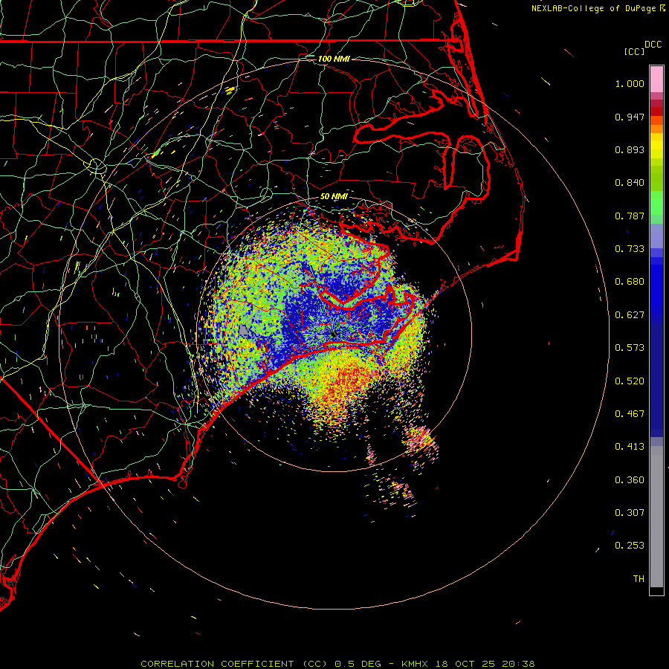This screenshot has width=669, height=669.
Task: Click the 0.893 scale value
Action: click(630, 149)
